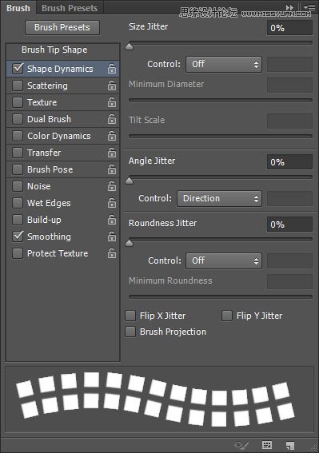Image resolution: width=319 pixels, height=453 pixels.
Task: Click the lock icon beside Shape Dynamics
Action: pos(112,69)
